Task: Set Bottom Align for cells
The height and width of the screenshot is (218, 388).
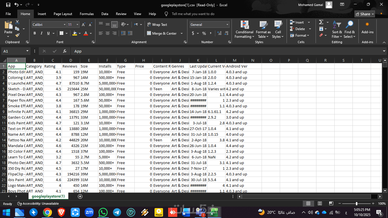Action: pos(114,25)
